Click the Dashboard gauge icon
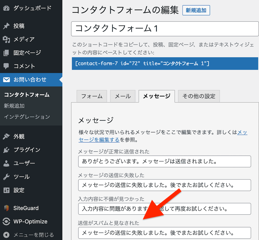This screenshot has height=240, width=259. [6, 8]
